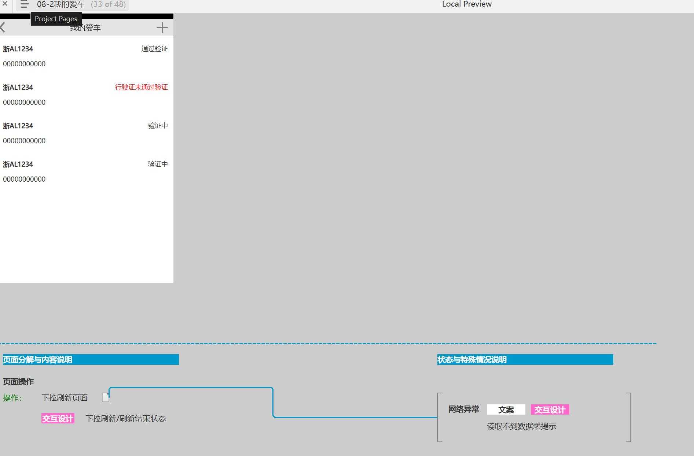This screenshot has width=694, height=456.
Task: Tap the + icon to add a new vehicle
Action: [162, 27]
